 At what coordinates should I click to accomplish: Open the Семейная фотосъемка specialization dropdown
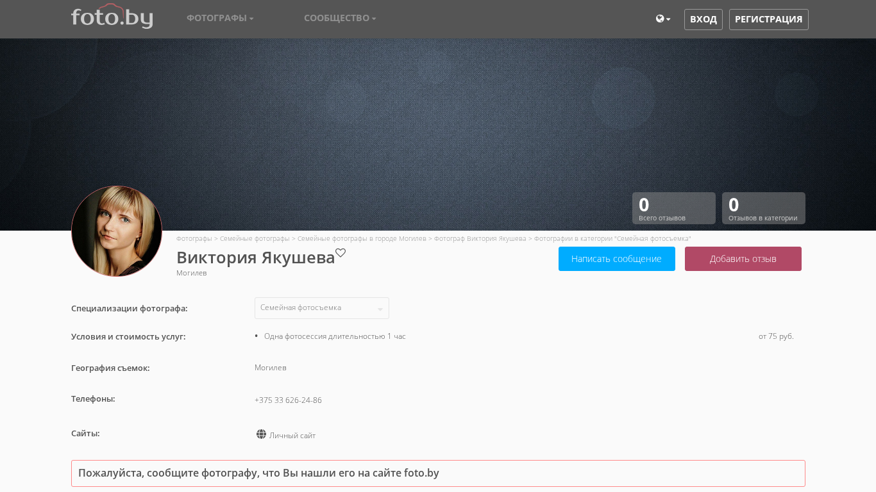[321, 308]
